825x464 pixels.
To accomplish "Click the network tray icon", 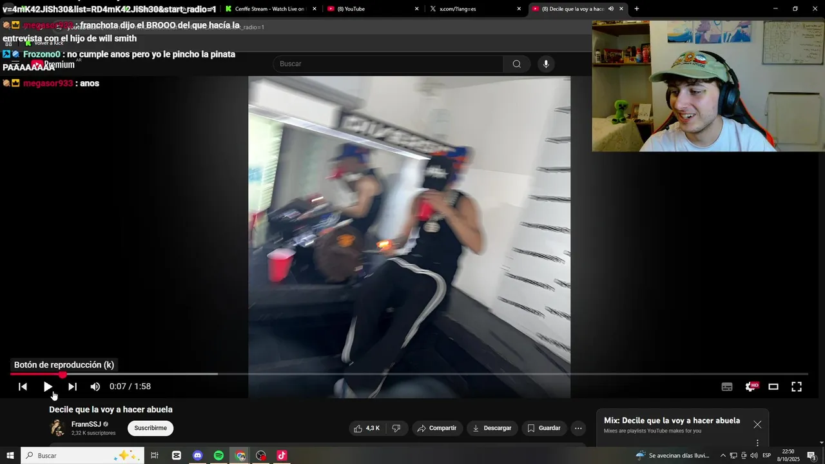I will coord(733,456).
